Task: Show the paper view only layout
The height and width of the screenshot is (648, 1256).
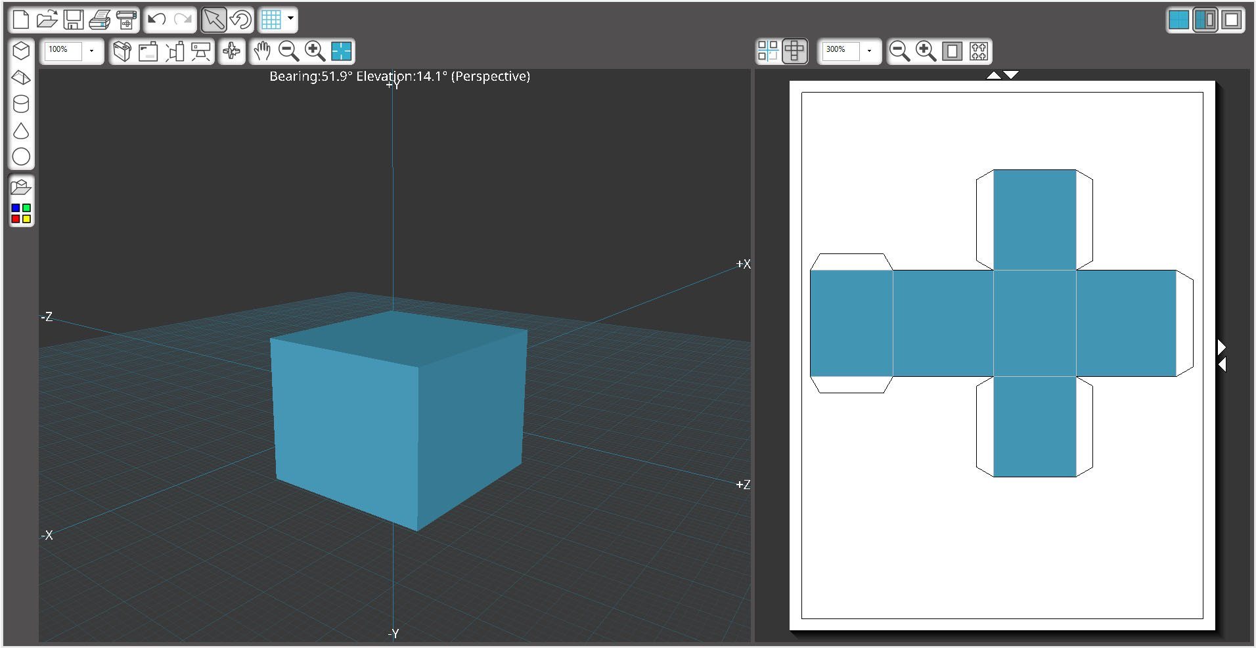Action: click(1232, 20)
